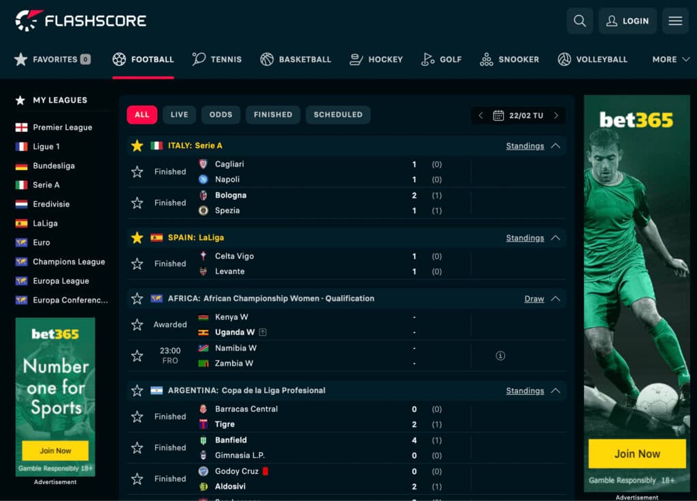Click the Napoli team crest
697x501 pixels.
pos(203,179)
